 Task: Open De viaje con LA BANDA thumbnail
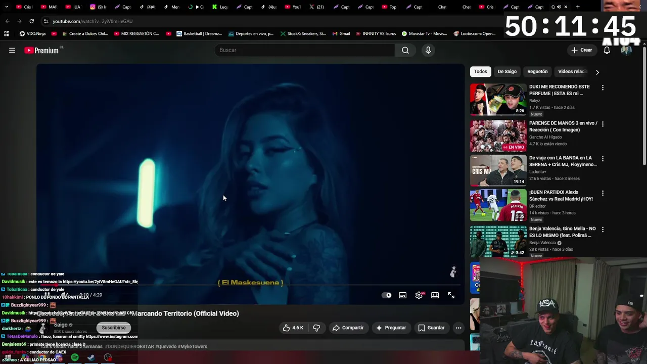(498, 170)
